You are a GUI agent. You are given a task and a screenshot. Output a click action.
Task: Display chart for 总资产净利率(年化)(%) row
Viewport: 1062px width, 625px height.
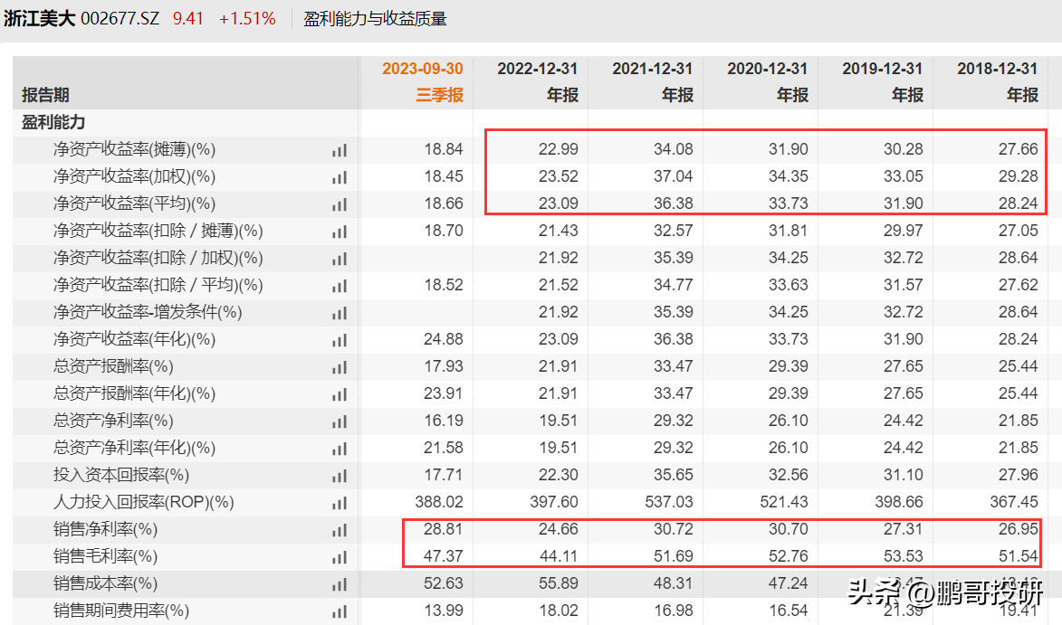[x=340, y=449]
